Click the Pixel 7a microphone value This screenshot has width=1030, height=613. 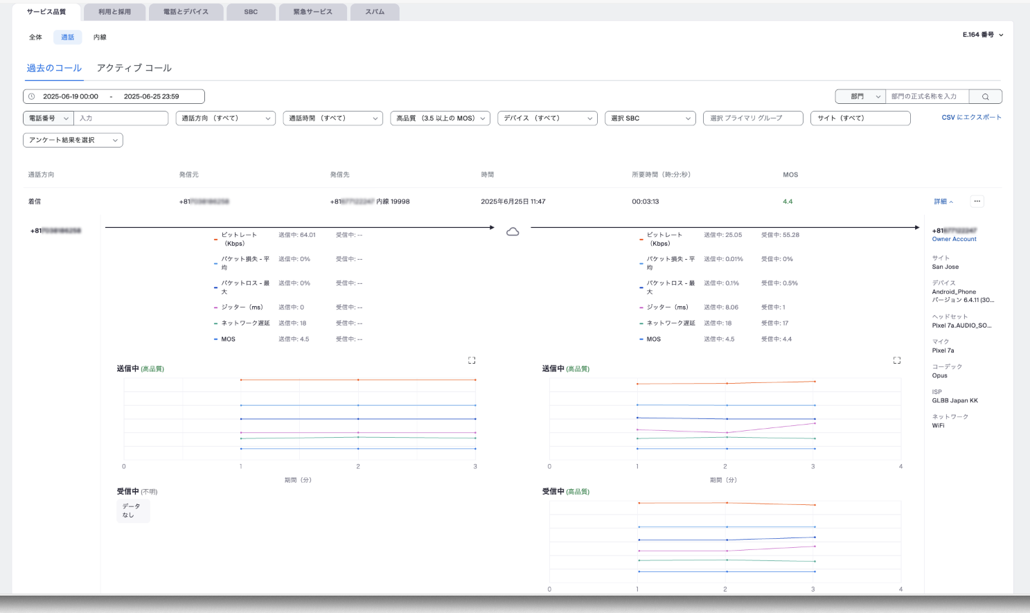point(943,350)
